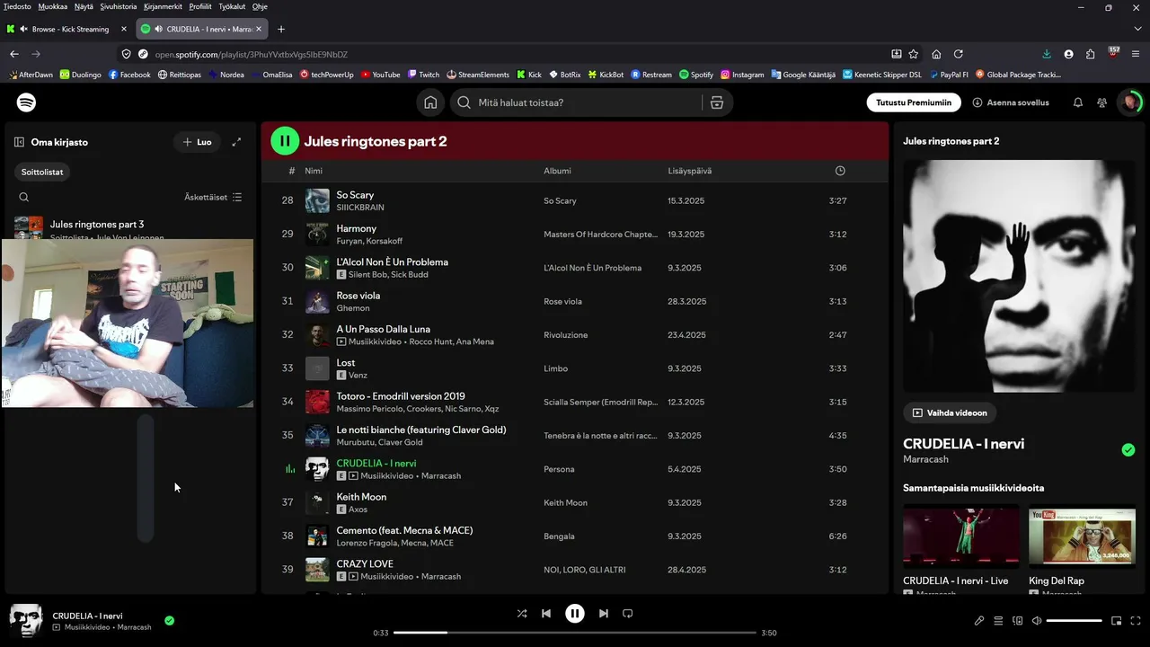Viewport: 1150px width, 647px height.
Task: Open the Browse icon in search bar
Action: point(717,102)
